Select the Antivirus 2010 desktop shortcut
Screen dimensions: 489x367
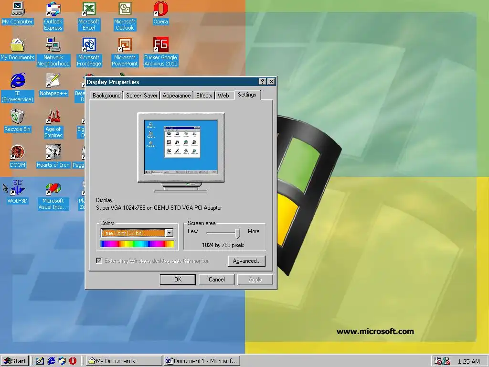(x=160, y=52)
